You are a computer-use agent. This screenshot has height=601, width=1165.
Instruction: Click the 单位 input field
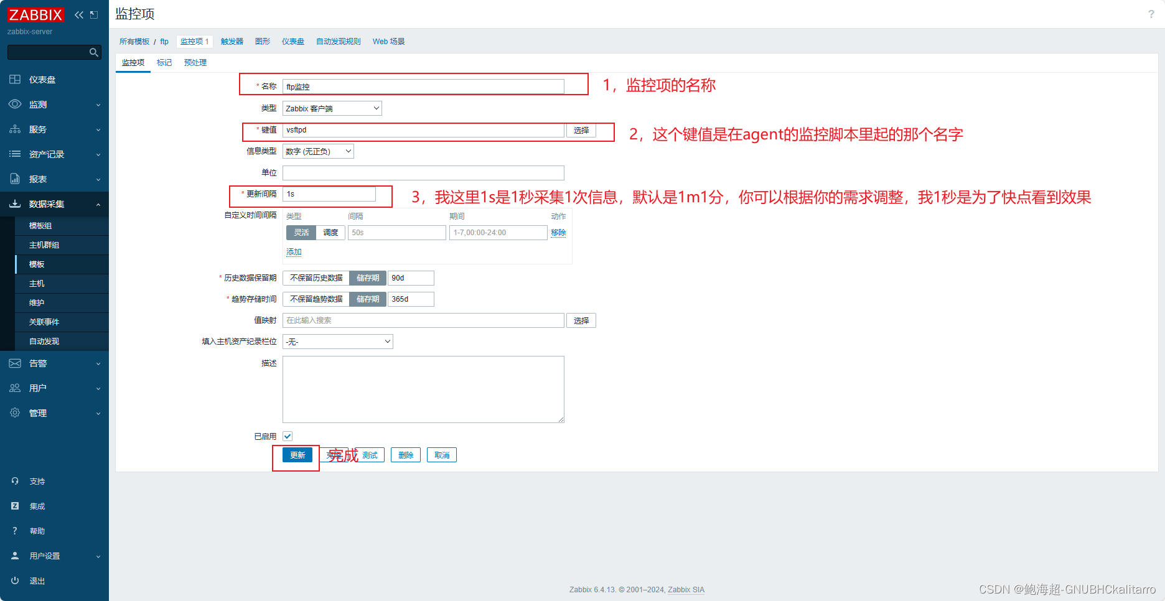(x=423, y=173)
